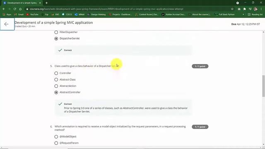The image size is (265, 149).
Task: Open the About the course bookmark
Action: pyautogui.click(x=200, y=14)
